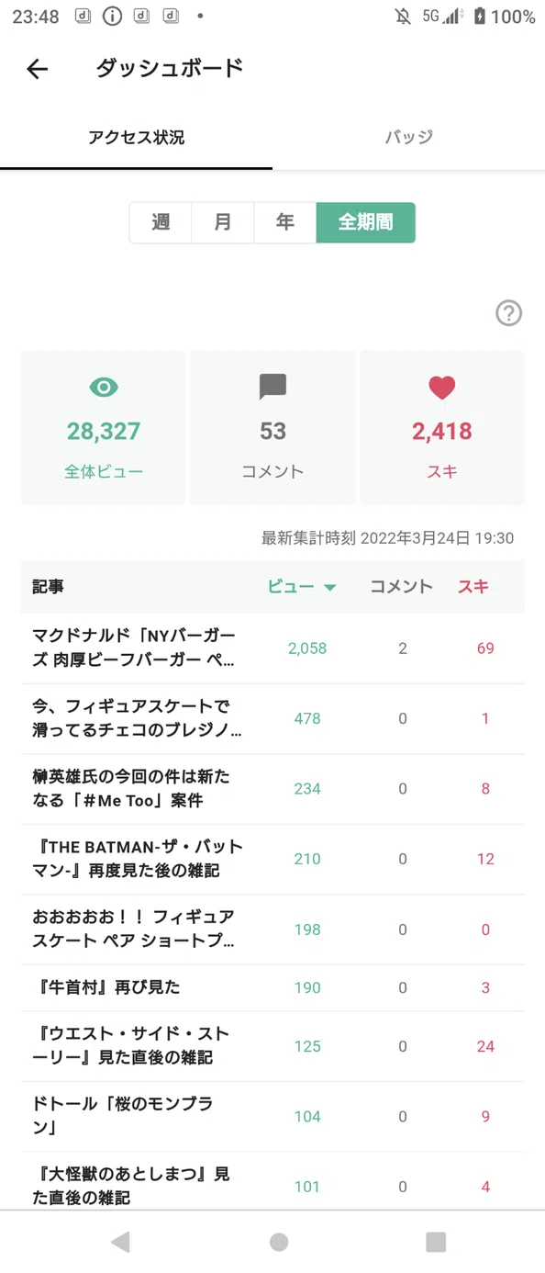
Task: Tap Android recent apps square
Action: coord(436,1242)
